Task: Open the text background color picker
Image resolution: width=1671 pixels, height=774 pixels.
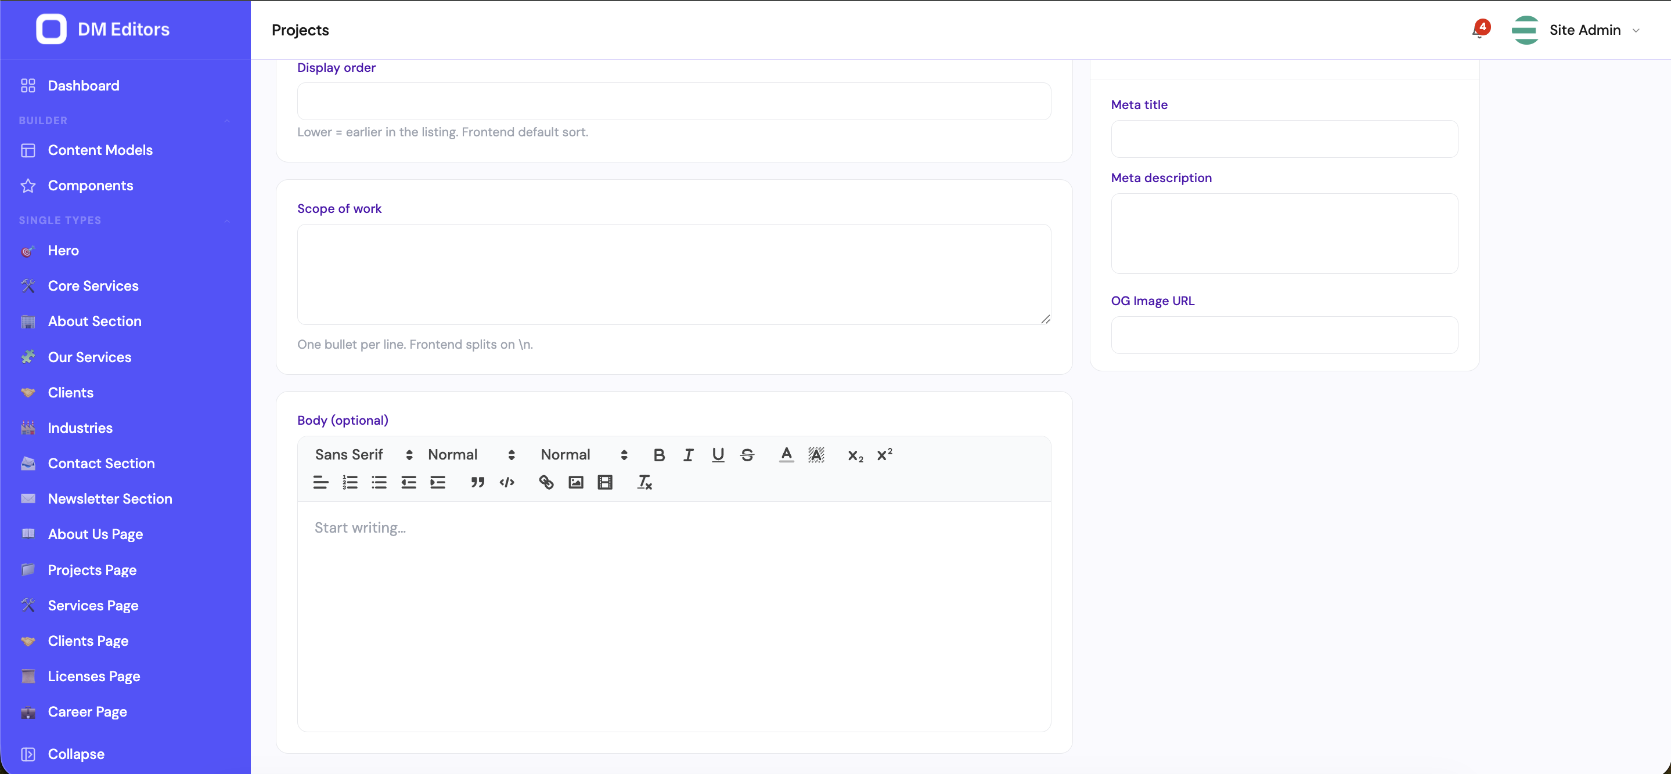Action: 816,455
